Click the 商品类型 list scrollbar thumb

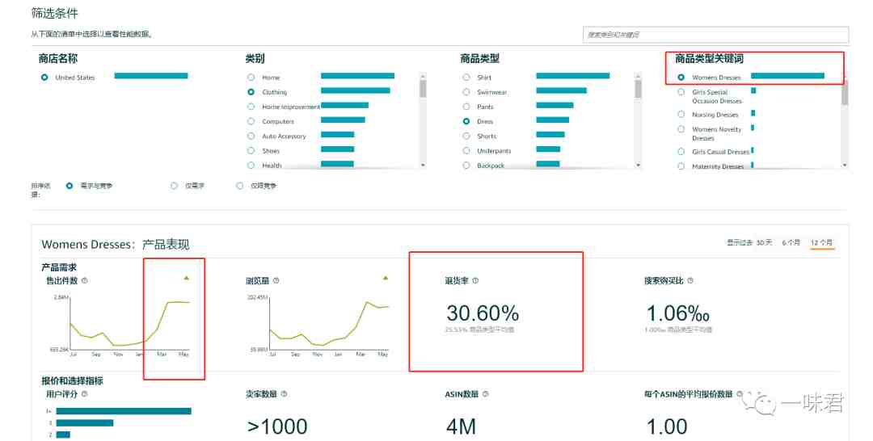point(638,89)
